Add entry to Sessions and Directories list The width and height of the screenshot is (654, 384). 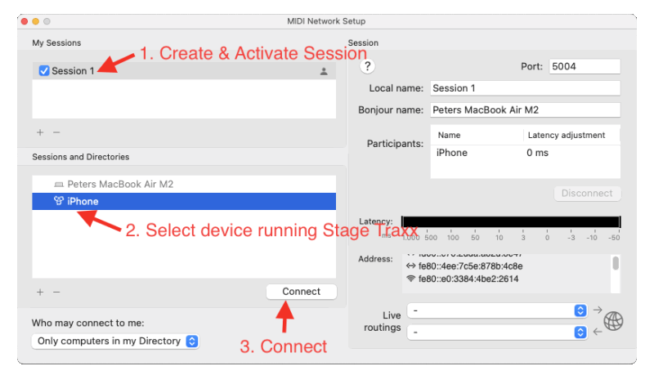[40, 292]
